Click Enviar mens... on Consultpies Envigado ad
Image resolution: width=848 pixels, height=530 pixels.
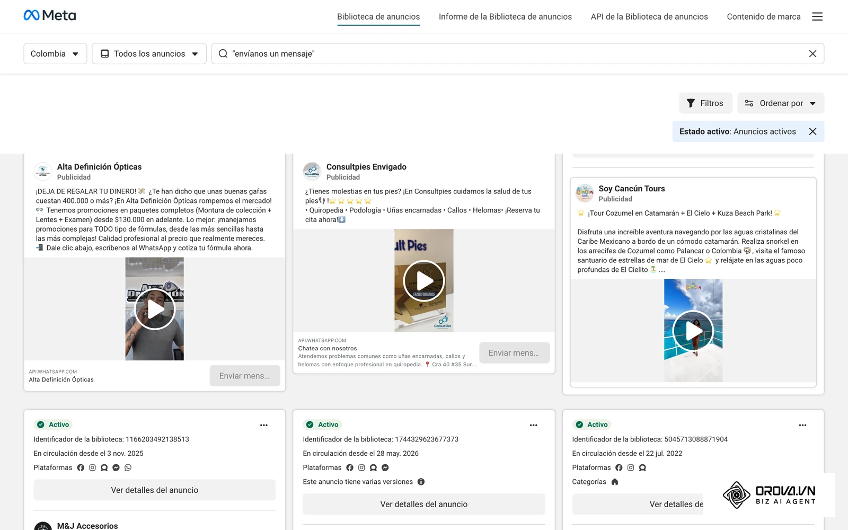(x=514, y=353)
